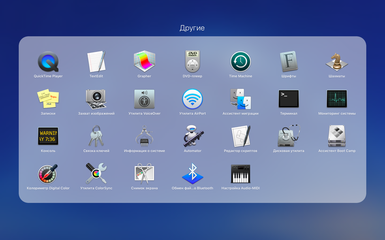Click the 'Утилита AirPort' label text
Image resolution: width=385 pixels, height=240 pixels.
click(193, 114)
